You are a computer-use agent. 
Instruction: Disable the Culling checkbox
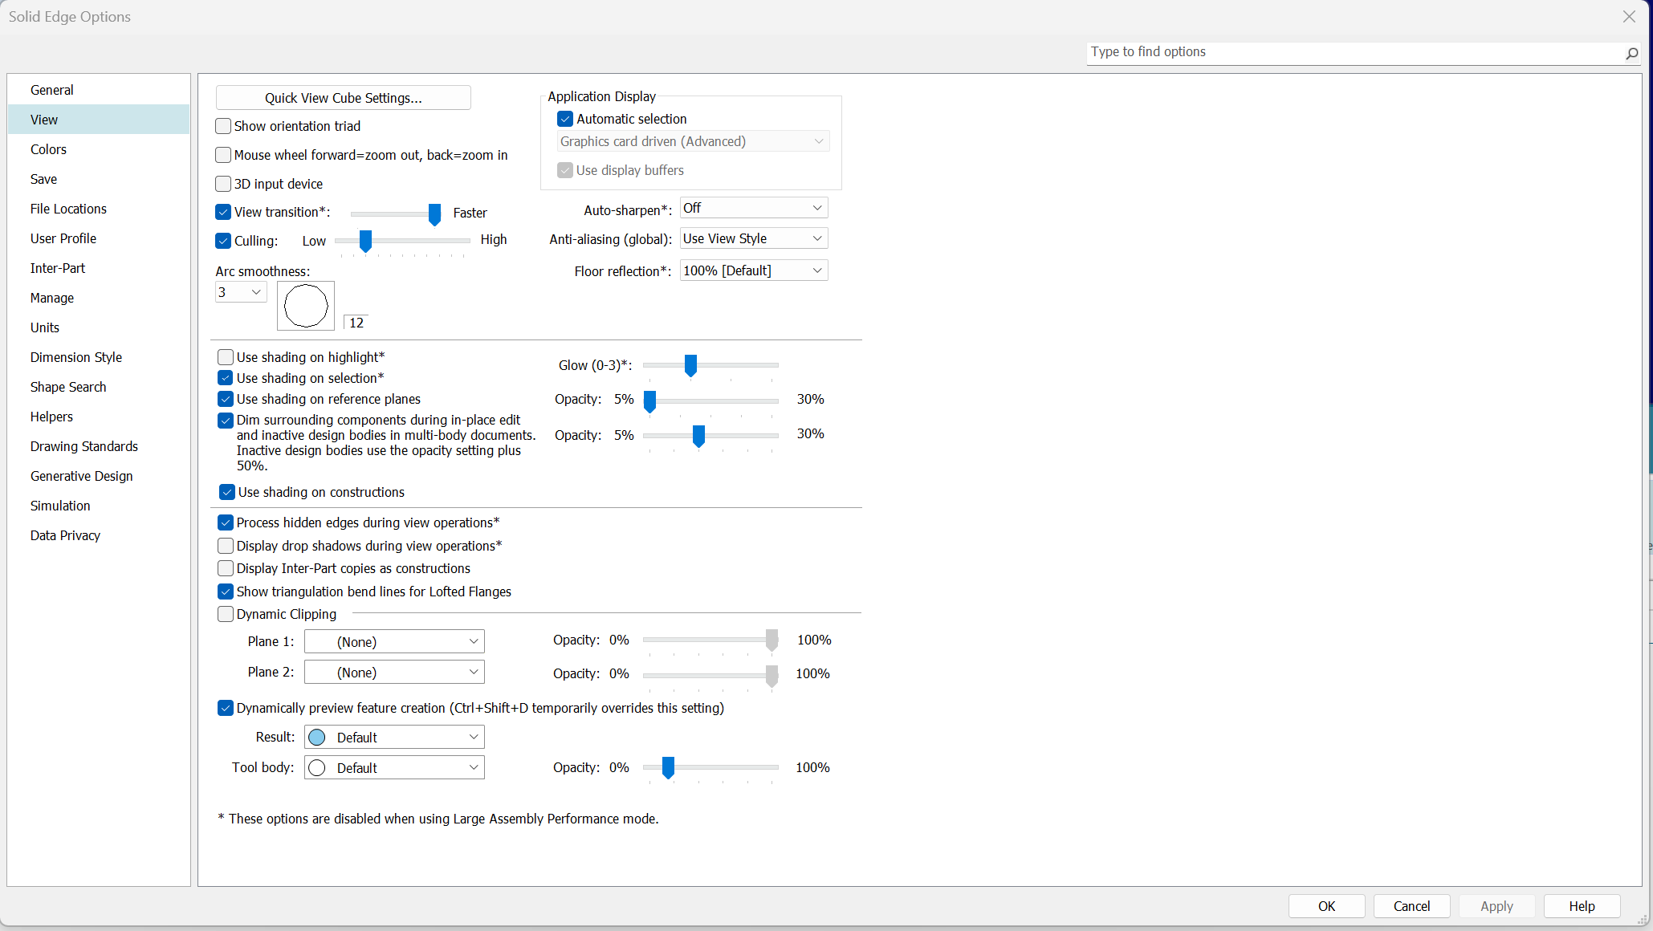click(224, 241)
